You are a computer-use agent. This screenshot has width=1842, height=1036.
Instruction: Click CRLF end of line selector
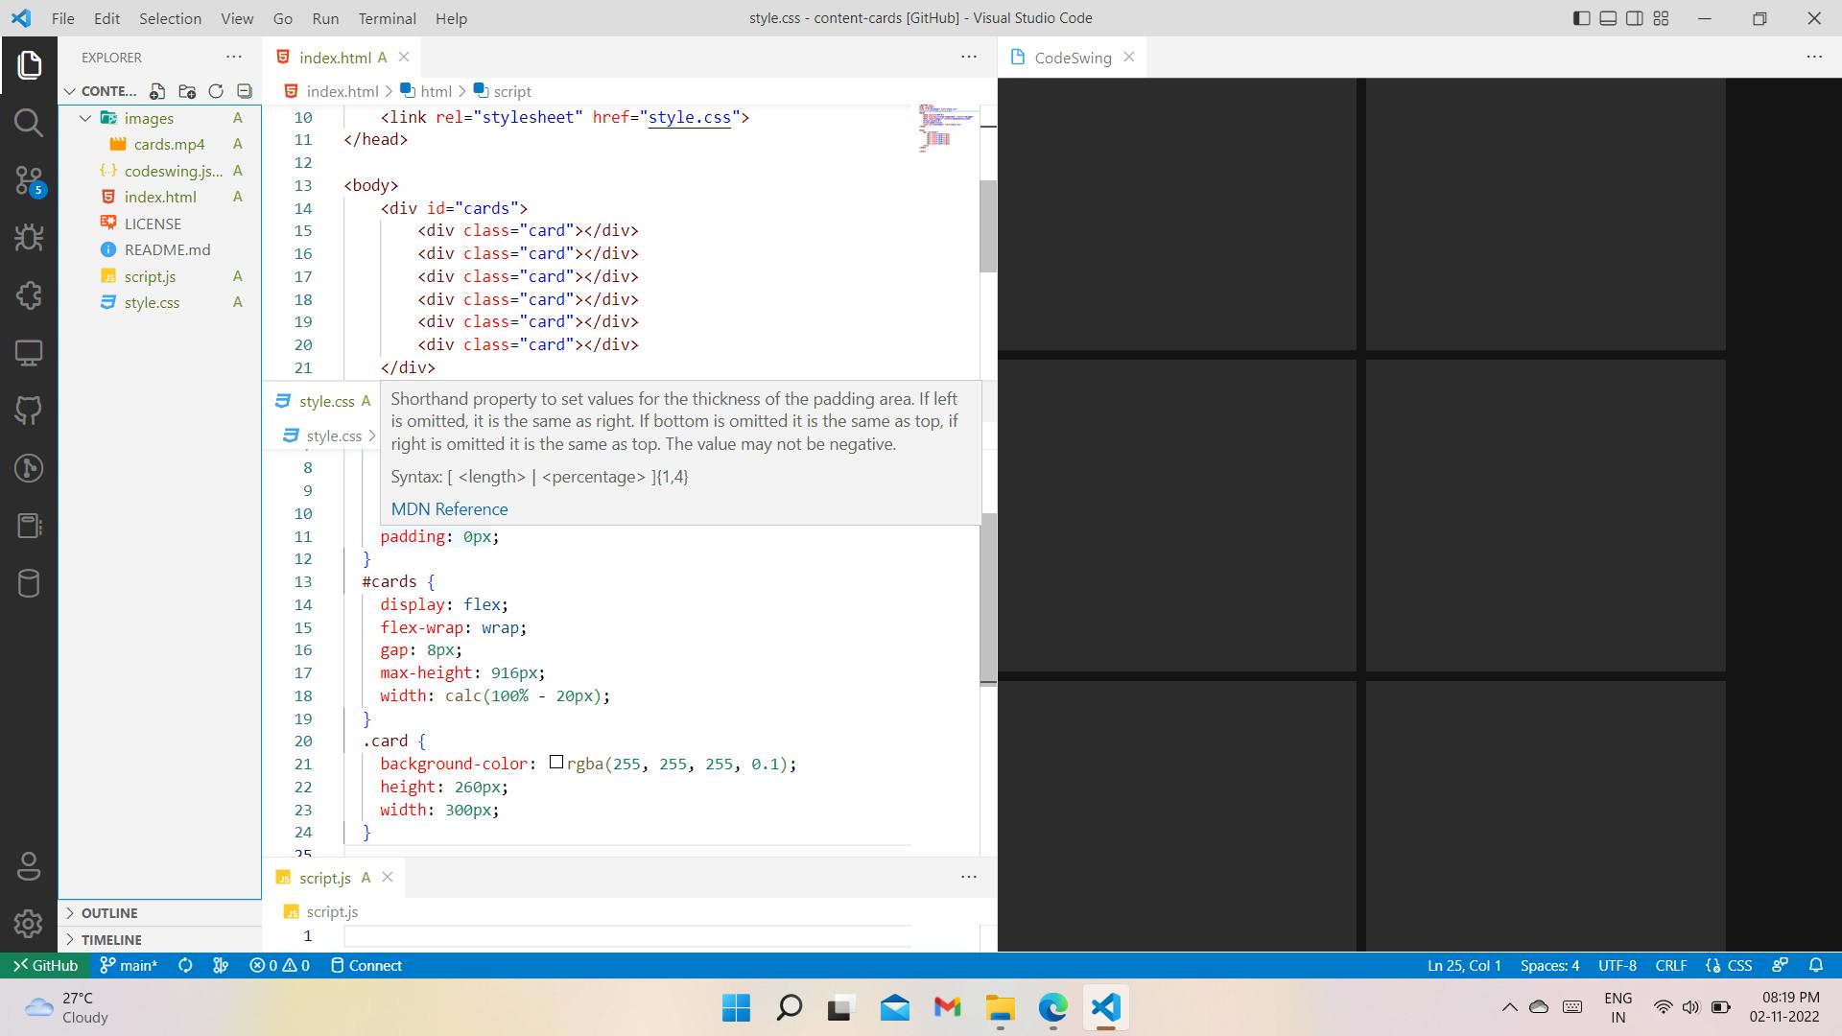1671,965
